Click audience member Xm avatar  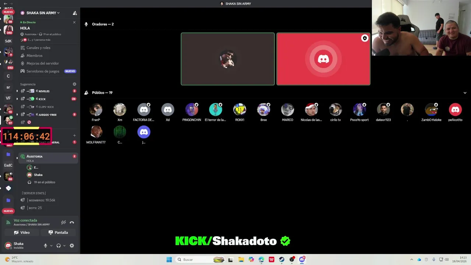click(x=120, y=110)
